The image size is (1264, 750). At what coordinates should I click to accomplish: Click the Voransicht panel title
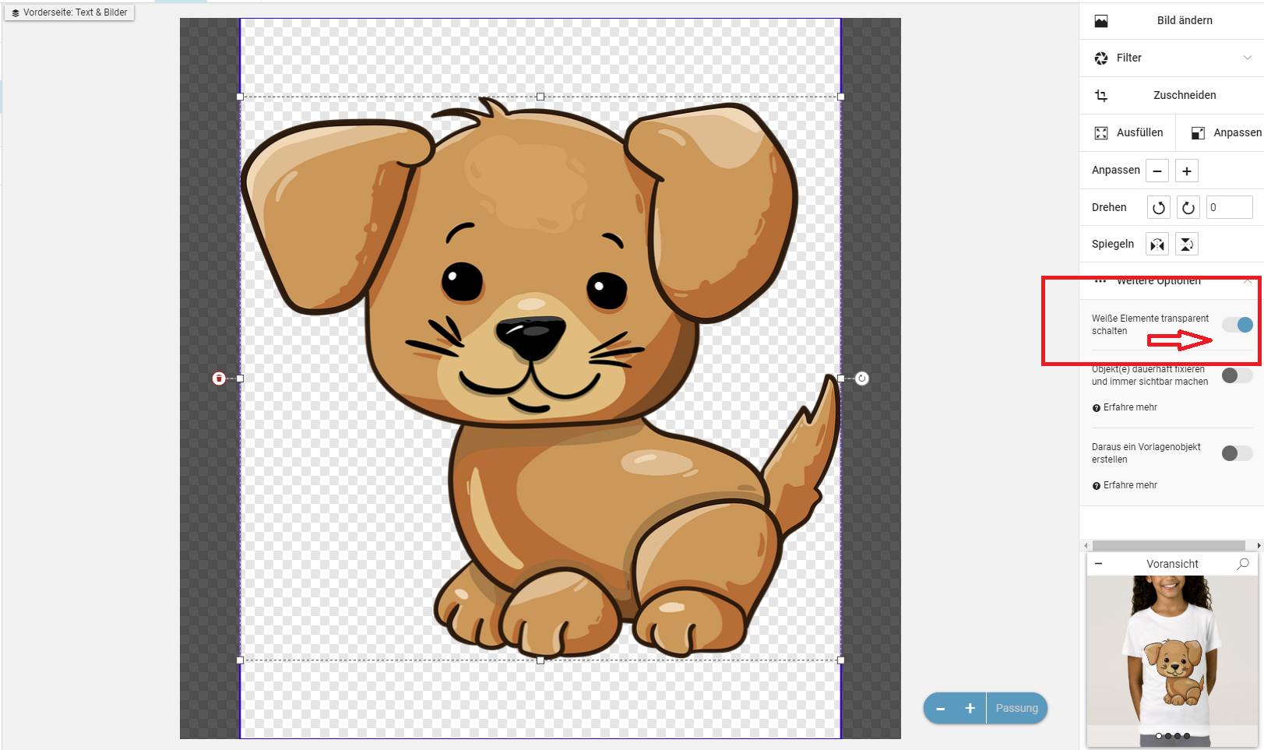tap(1172, 564)
